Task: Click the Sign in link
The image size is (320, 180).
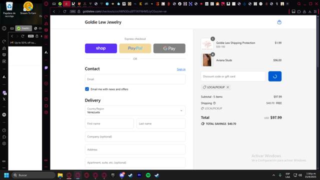Action: click(181, 69)
